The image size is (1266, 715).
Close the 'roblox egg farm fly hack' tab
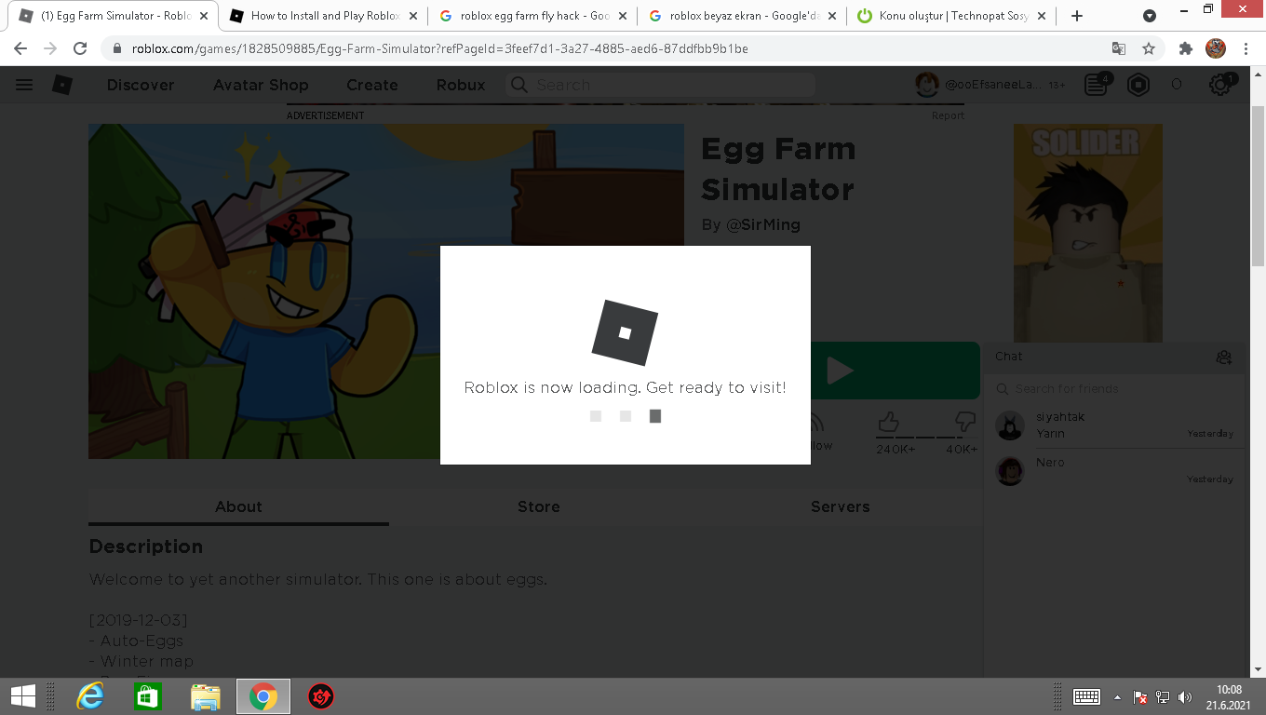click(x=623, y=16)
